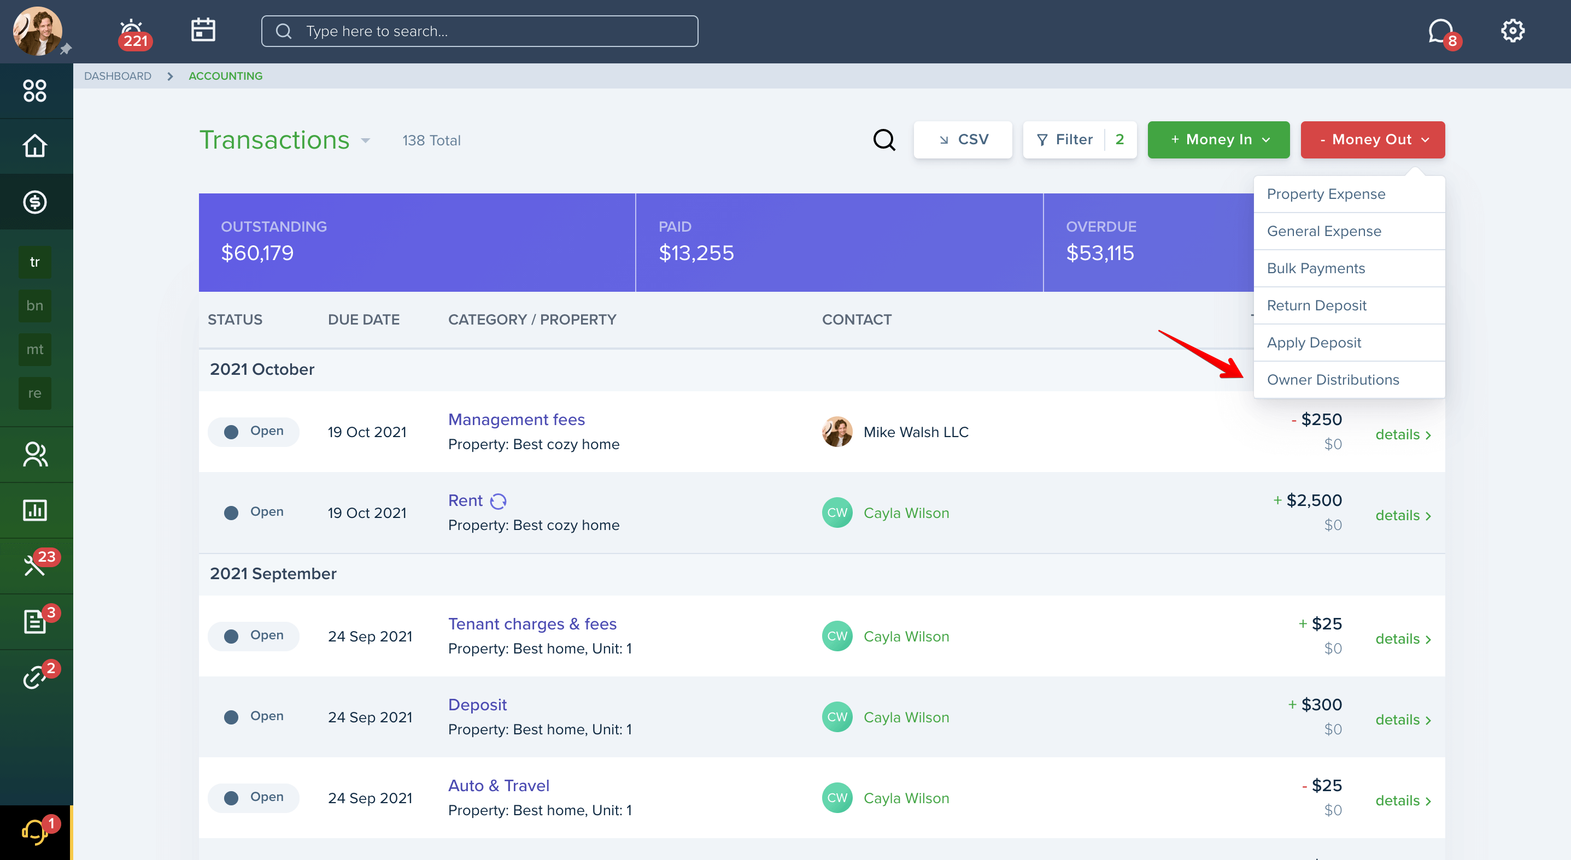This screenshot has height=860, width=1571.
Task: Click the transactions search magnifier icon
Action: pos(884,139)
